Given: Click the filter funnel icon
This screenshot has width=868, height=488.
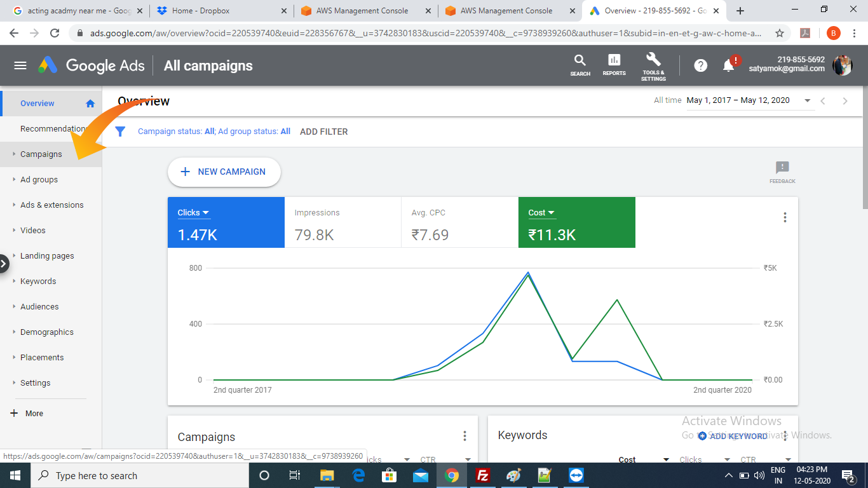Looking at the screenshot, I should 120,132.
